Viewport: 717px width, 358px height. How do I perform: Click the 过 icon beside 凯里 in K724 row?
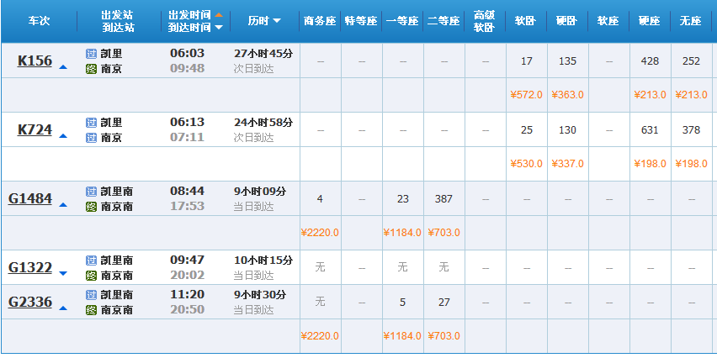tap(92, 123)
